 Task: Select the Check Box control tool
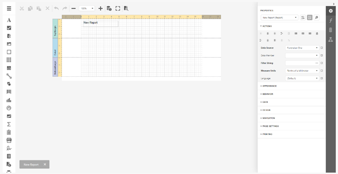9,28
